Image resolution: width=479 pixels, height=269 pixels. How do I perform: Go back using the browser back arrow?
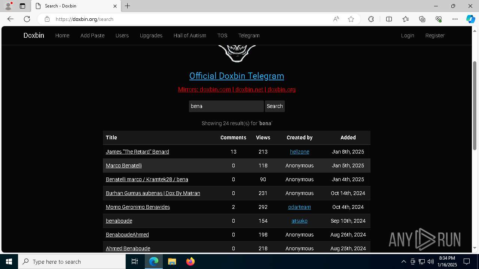pyautogui.click(x=10, y=19)
